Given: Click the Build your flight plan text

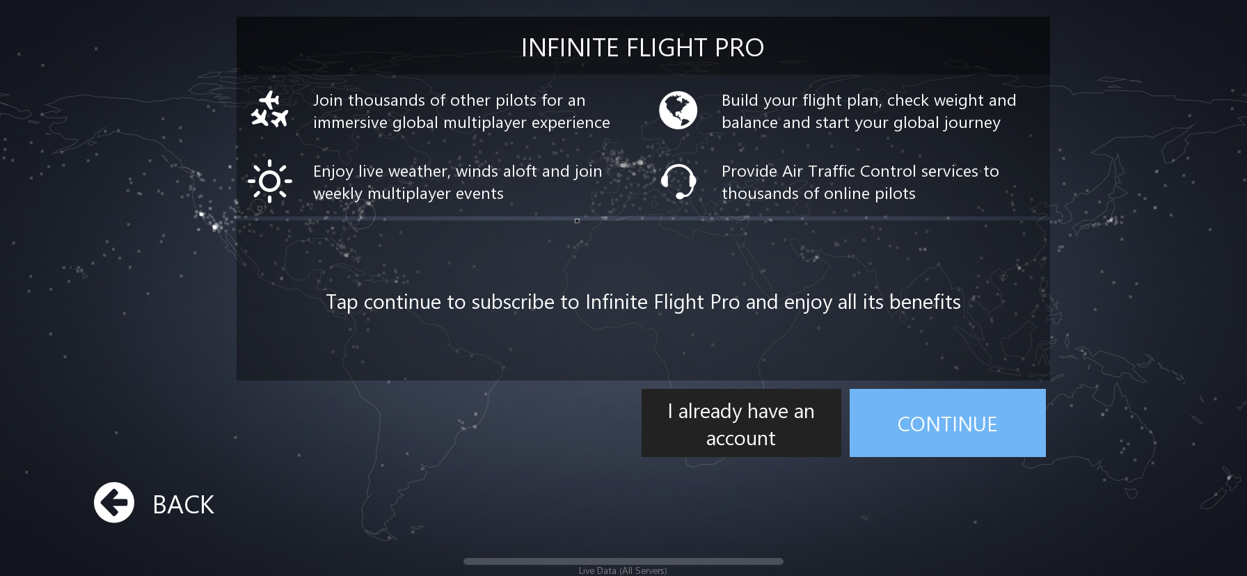Looking at the screenshot, I should (868, 111).
